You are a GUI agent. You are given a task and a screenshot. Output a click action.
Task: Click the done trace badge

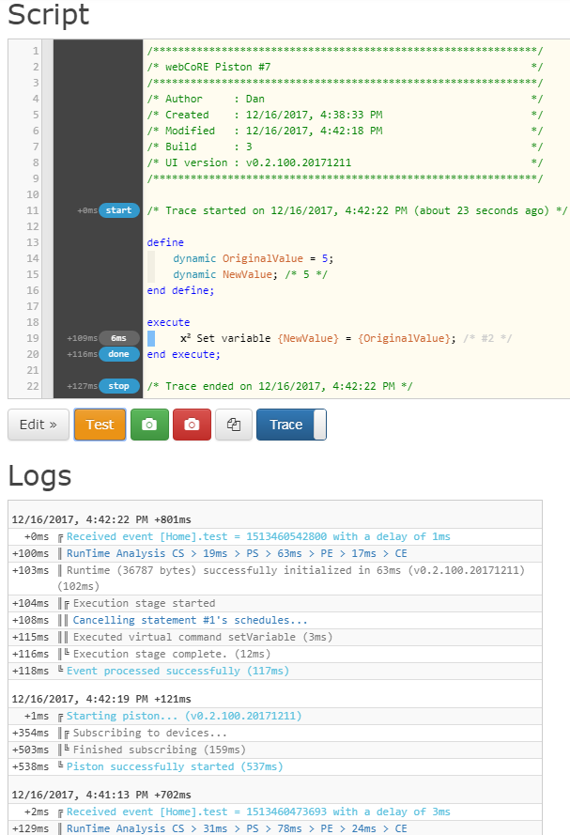[x=118, y=354]
